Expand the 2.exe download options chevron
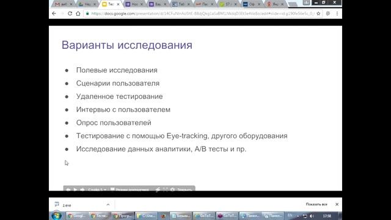Viewport: 391px width, 220px height. coord(108,205)
